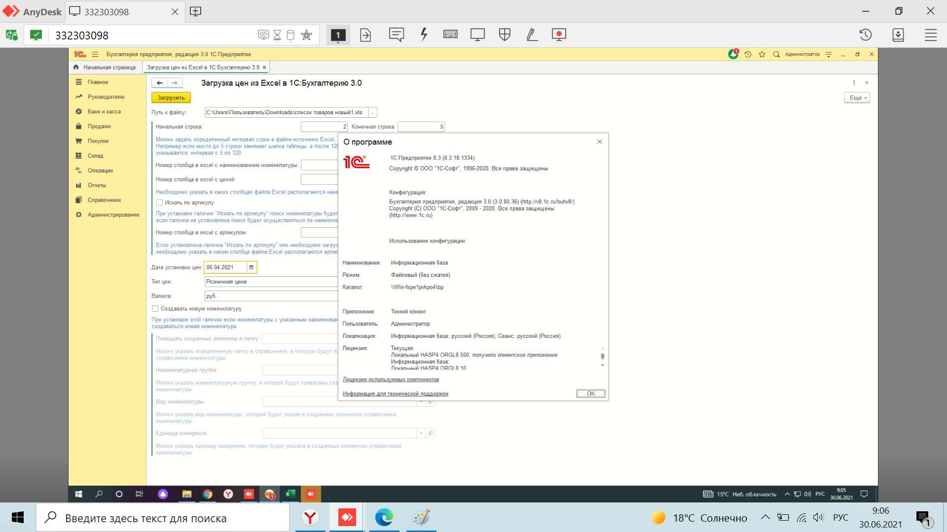Click file path browse ellipsis button
The height and width of the screenshot is (532, 947).
point(373,113)
